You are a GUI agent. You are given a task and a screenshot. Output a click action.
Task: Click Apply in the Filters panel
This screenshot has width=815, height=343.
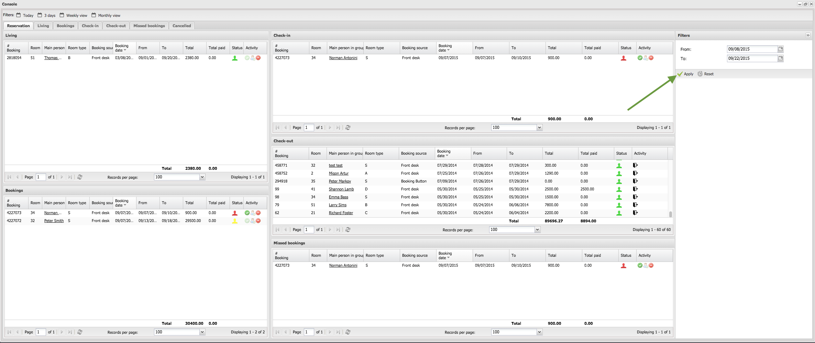[x=685, y=74]
